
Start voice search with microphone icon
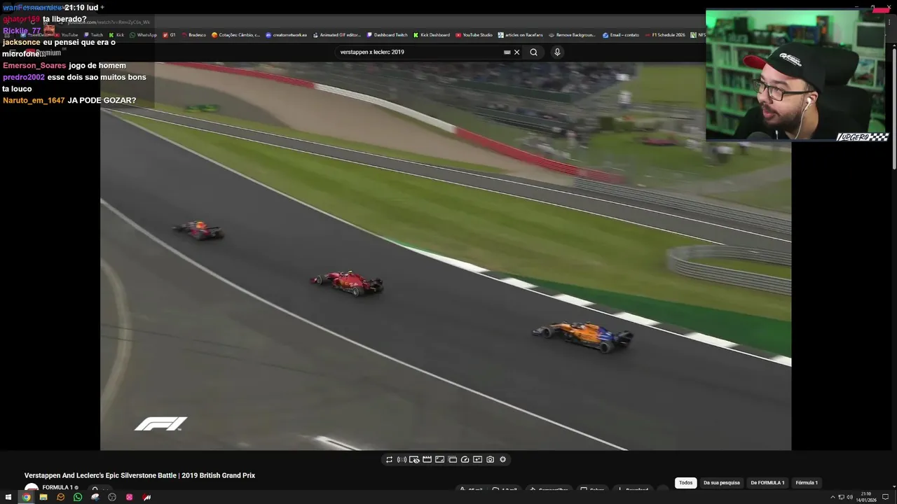point(557,52)
